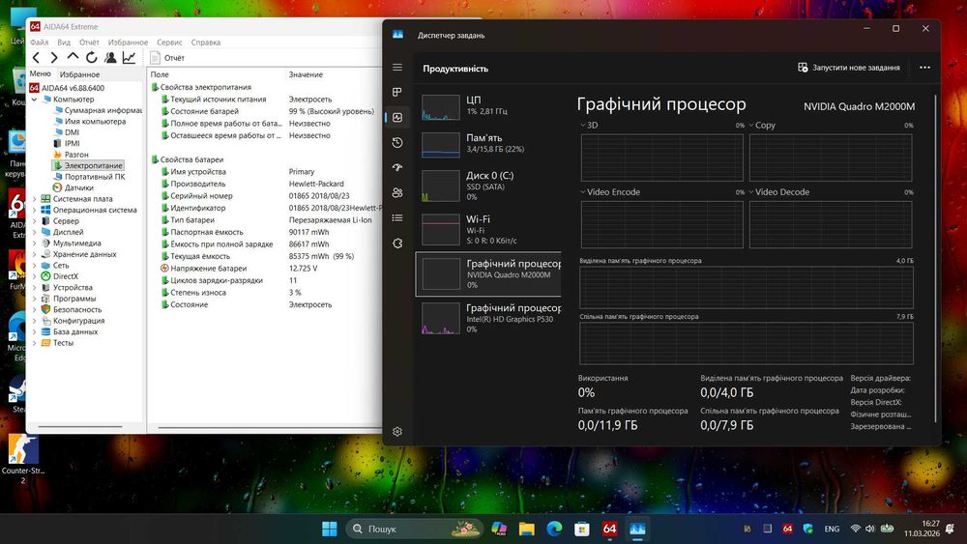Select Портативный ПК tree item
The width and height of the screenshot is (967, 544).
[x=89, y=177]
